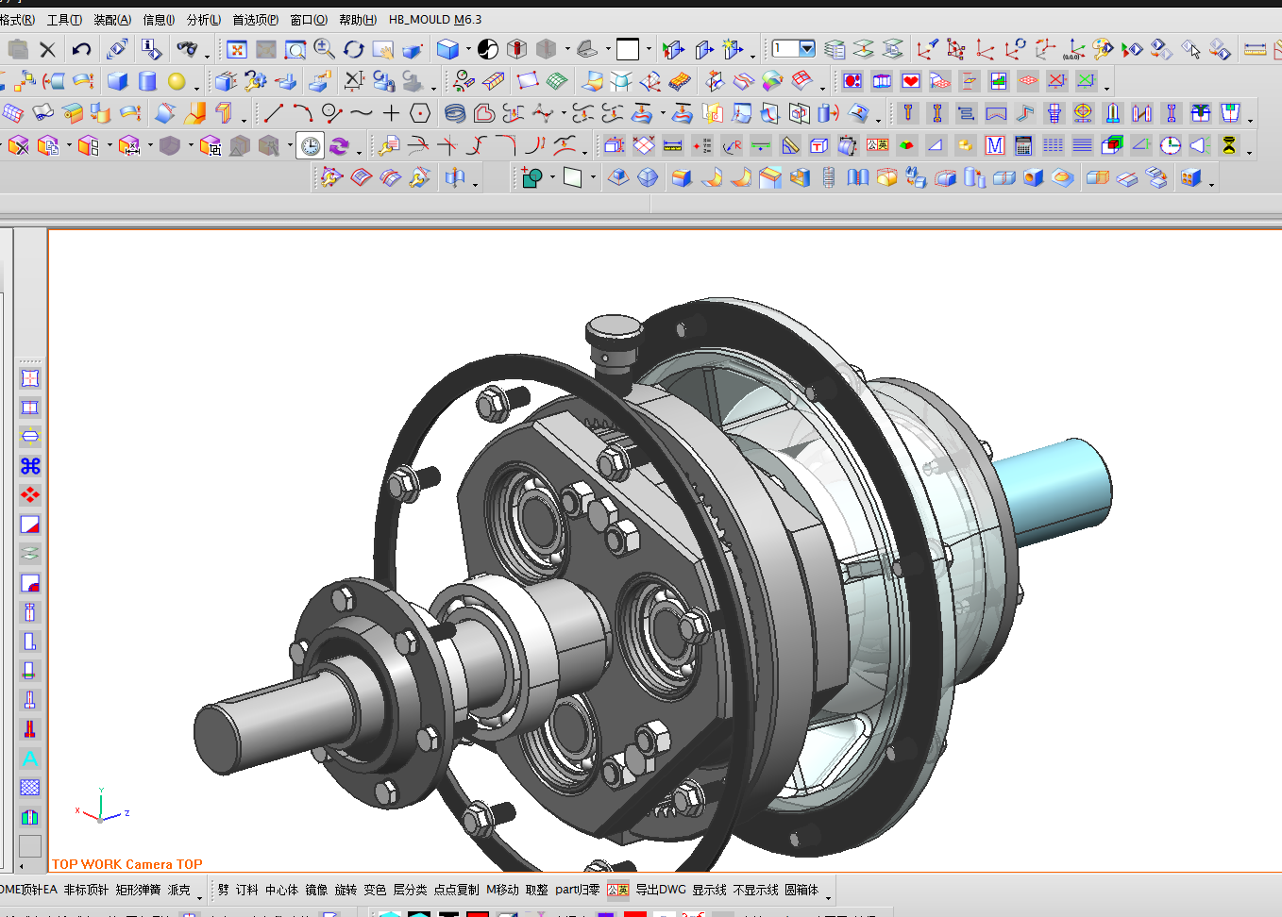Image resolution: width=1282 pixels, height=917 pixels.
Task: Select the Polygon hexagon tool
Action: coord(421,113)
